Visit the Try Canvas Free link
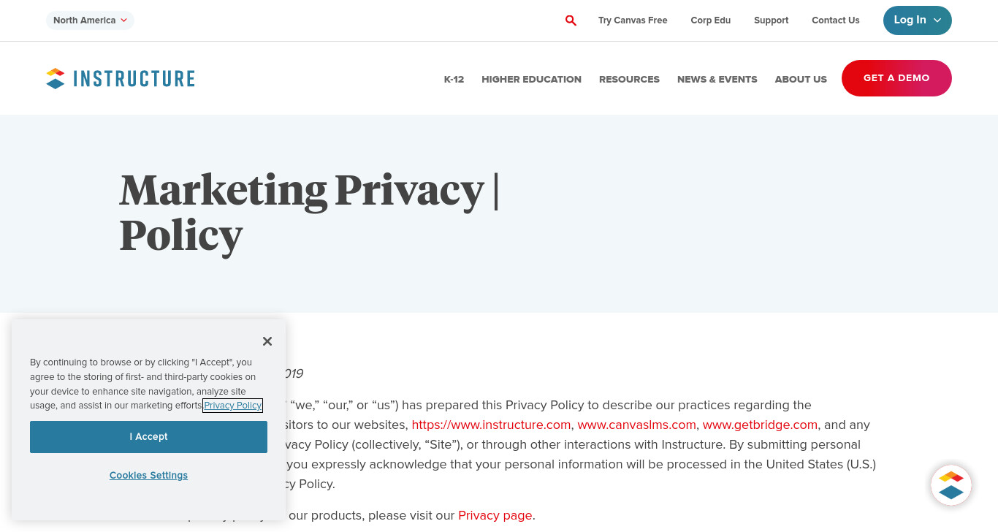Screen dimensions: 998x532 [x=633, y=20]
